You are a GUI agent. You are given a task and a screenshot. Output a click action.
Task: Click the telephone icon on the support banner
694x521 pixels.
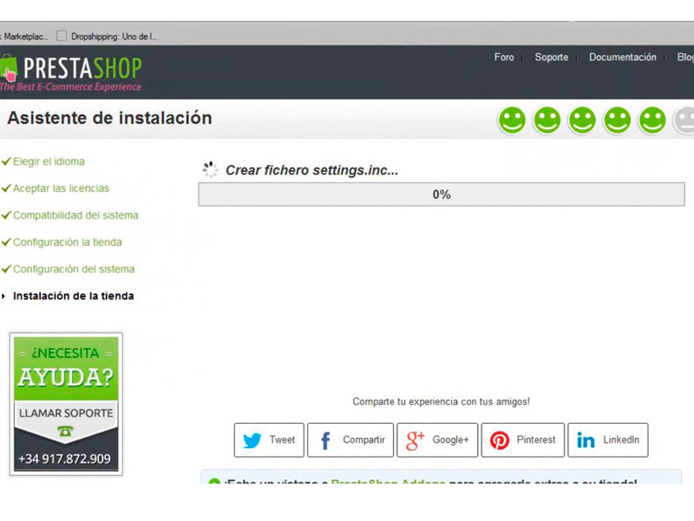tap(66, 429)
